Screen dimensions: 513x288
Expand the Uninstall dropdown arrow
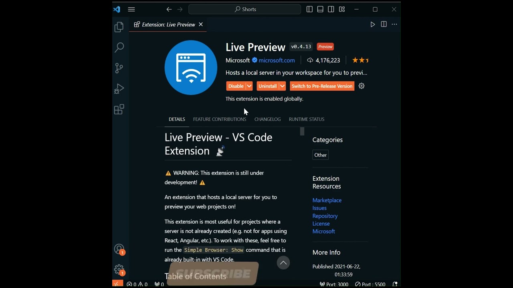[x=282, y=86]
